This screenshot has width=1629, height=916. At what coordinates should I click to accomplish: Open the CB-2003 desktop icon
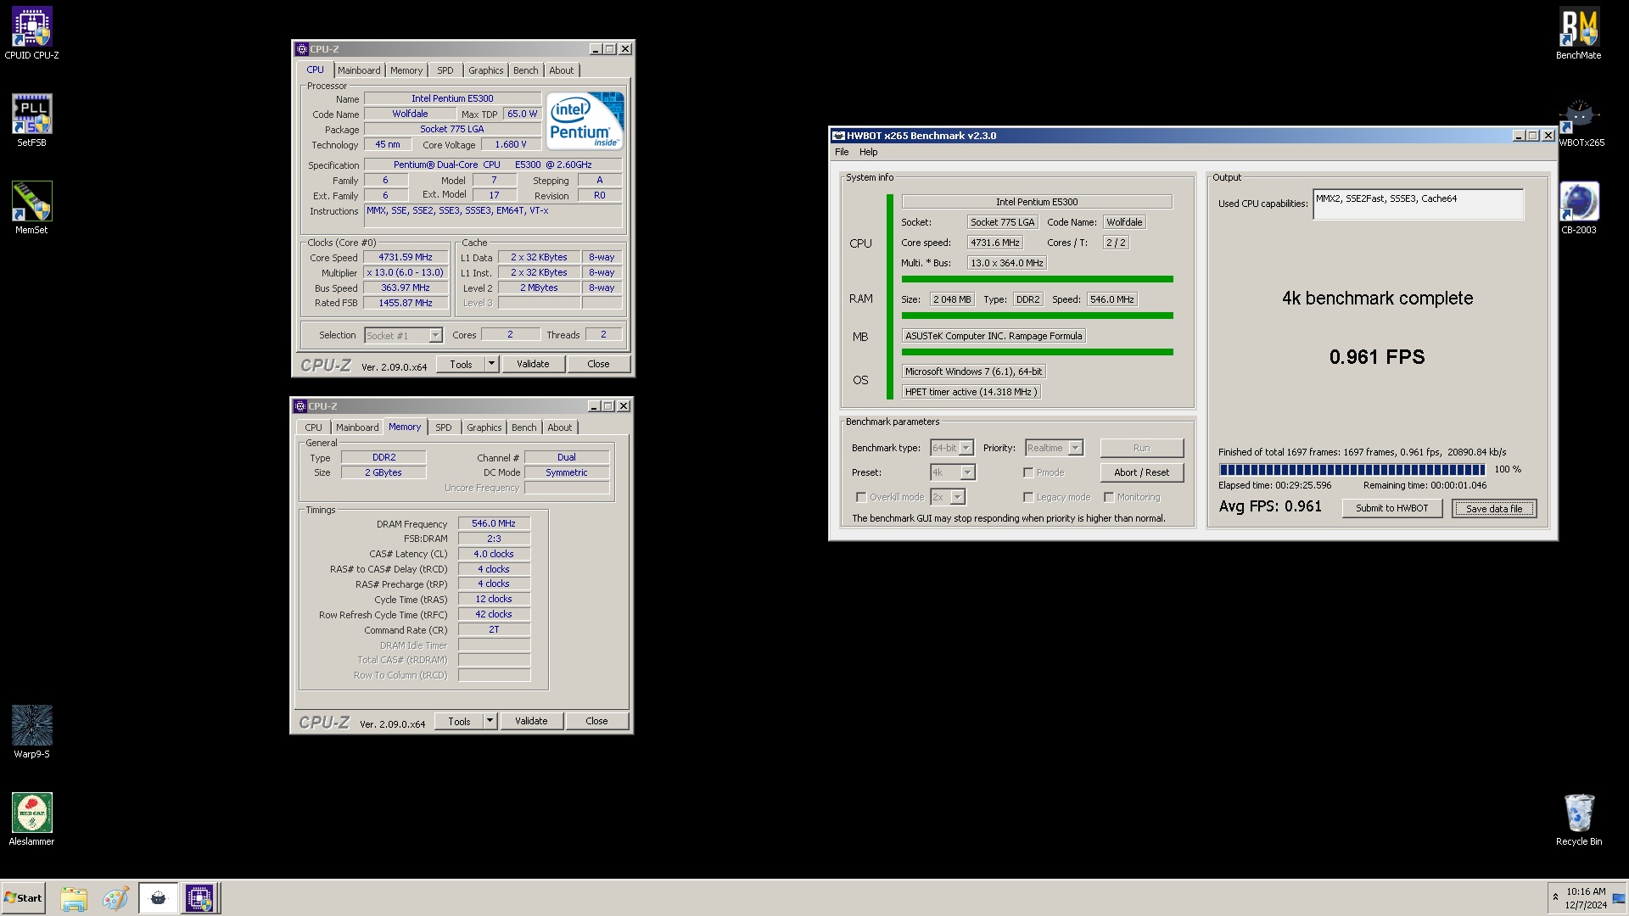click(x=1578, y=208)
